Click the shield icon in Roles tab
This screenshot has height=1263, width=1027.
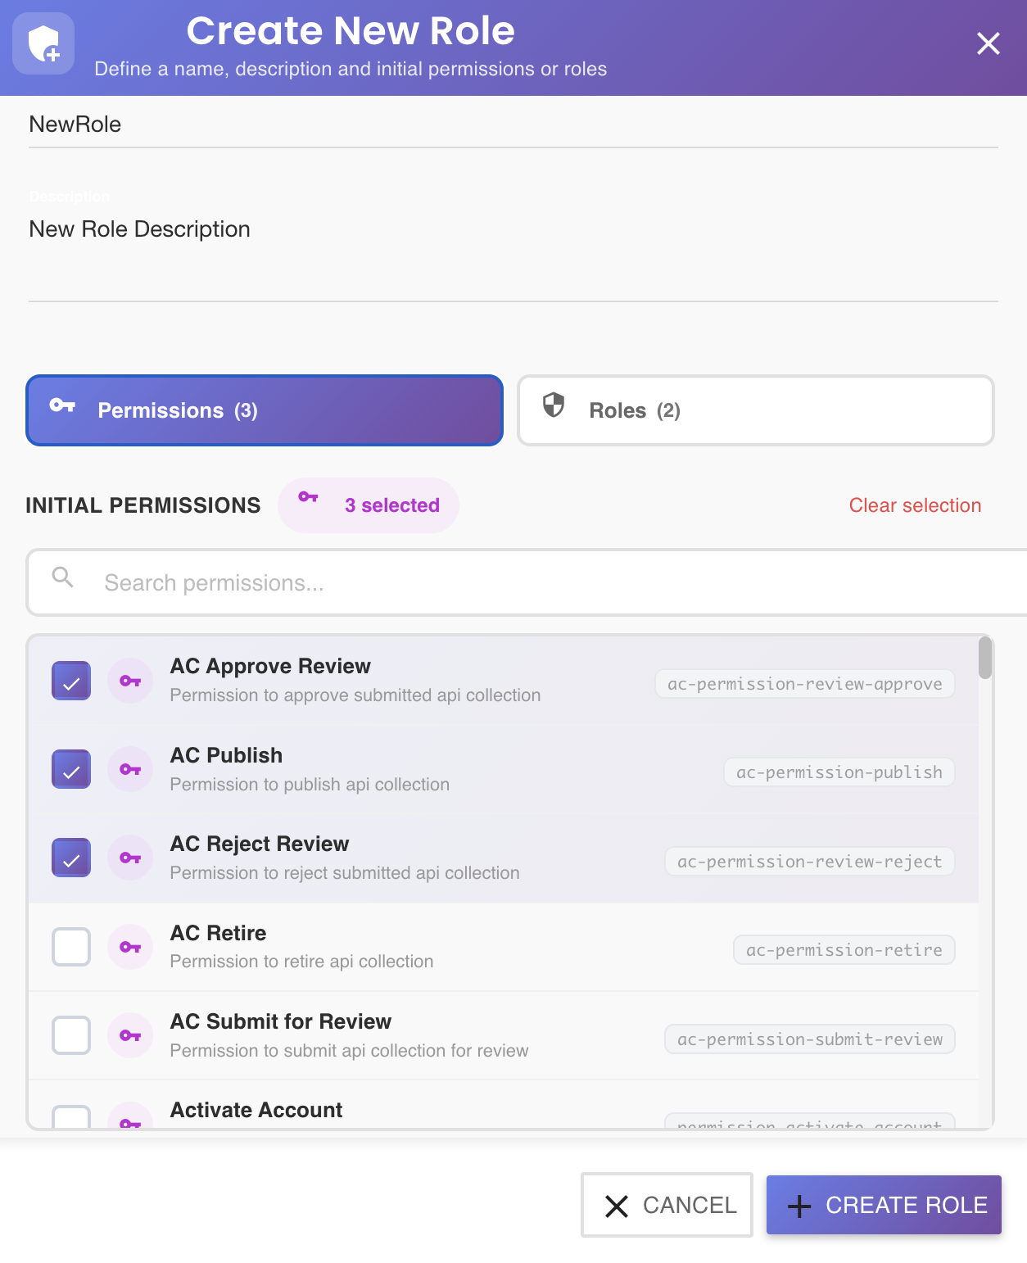point(554,405)
